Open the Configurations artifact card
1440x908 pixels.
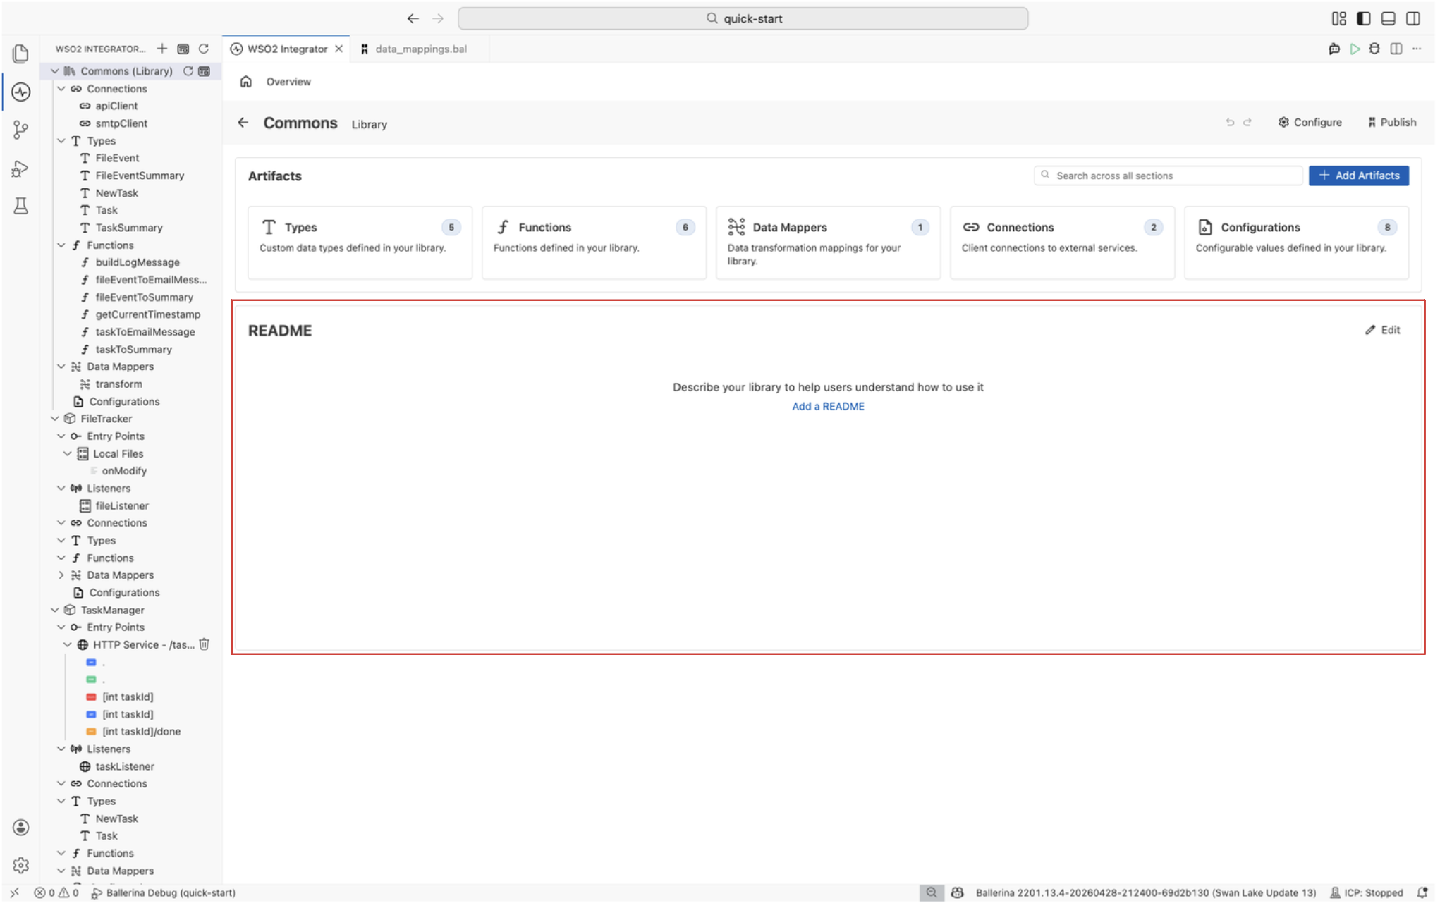[x=1296, y=243]
